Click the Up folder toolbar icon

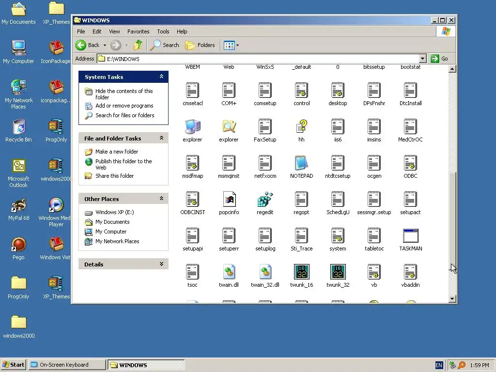click(x=138, y=45)
